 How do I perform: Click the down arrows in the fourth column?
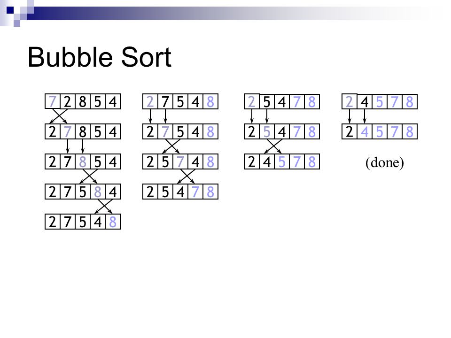click(357, 116)
